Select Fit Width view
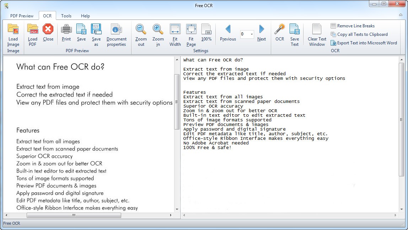Screen dimensions: 408x230 click(175, 29)
